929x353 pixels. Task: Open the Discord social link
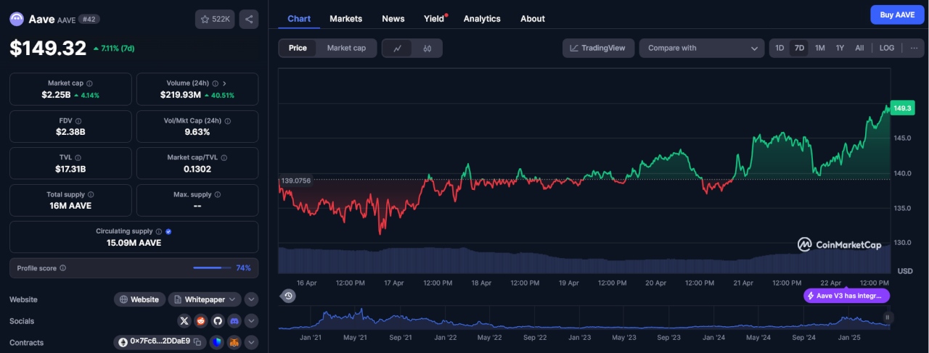point(234,320)
